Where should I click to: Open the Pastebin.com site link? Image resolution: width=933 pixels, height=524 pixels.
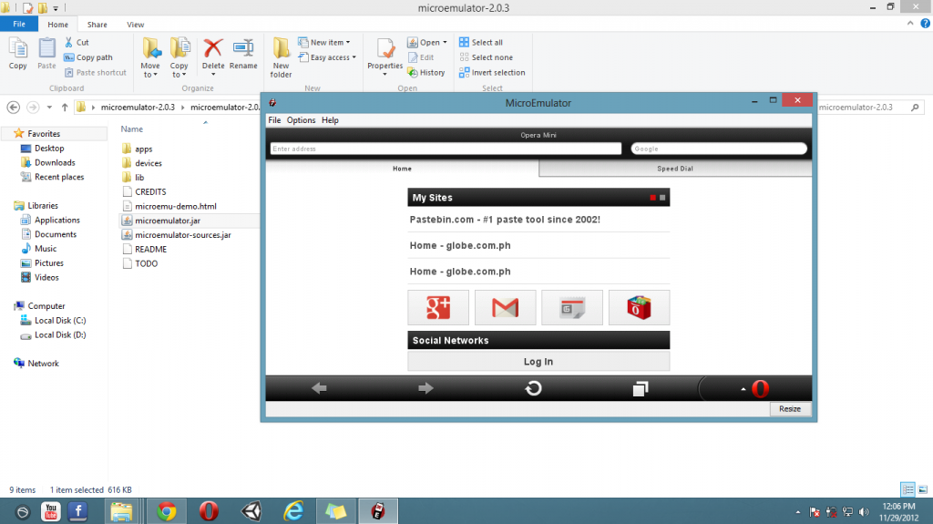tap(505, 220)
